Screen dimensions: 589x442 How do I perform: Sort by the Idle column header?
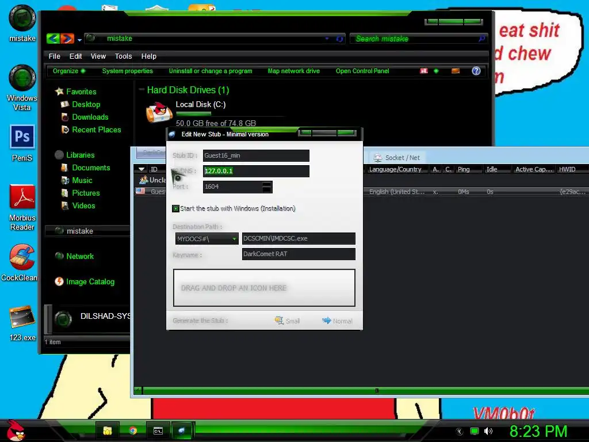(x=492, y=170)
